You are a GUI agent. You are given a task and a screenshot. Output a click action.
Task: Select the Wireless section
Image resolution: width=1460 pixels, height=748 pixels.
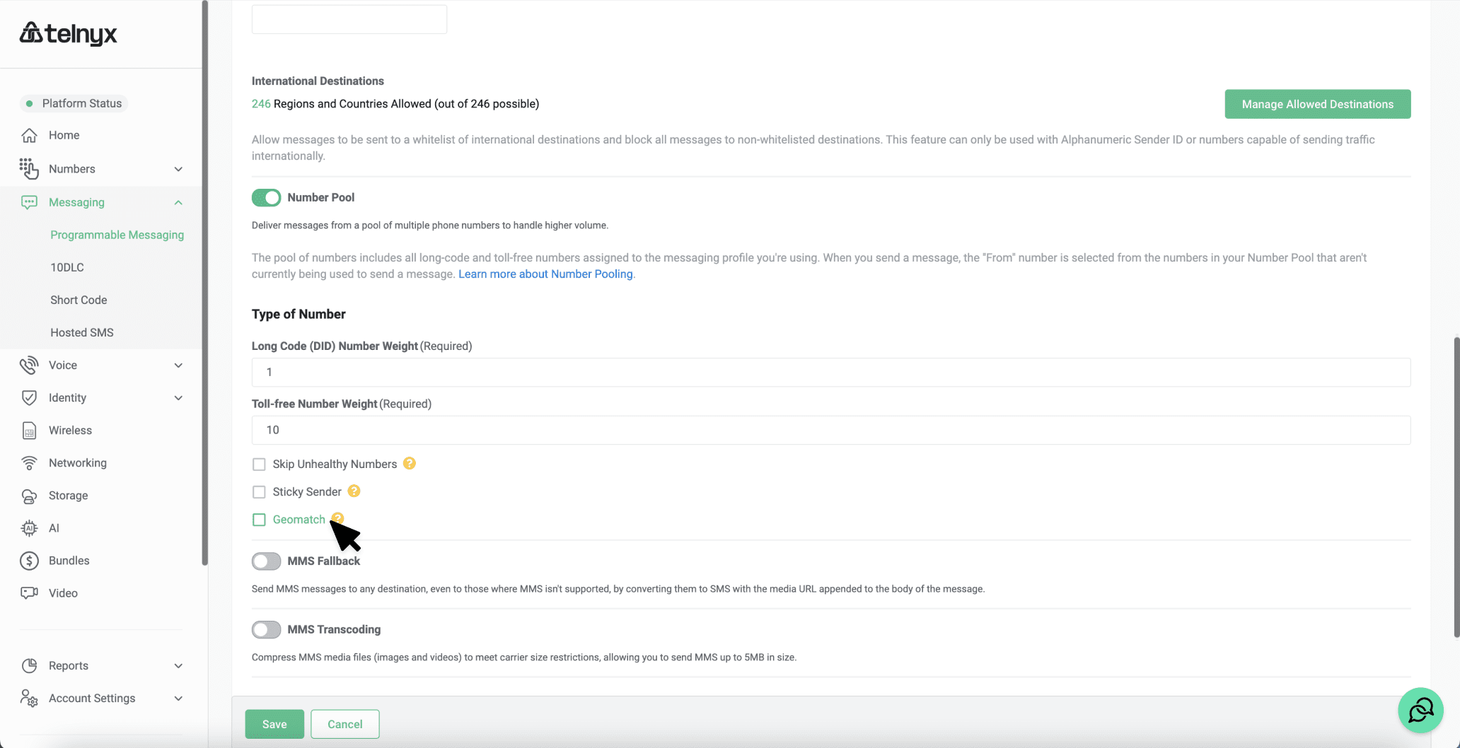(x=69, y=430)
